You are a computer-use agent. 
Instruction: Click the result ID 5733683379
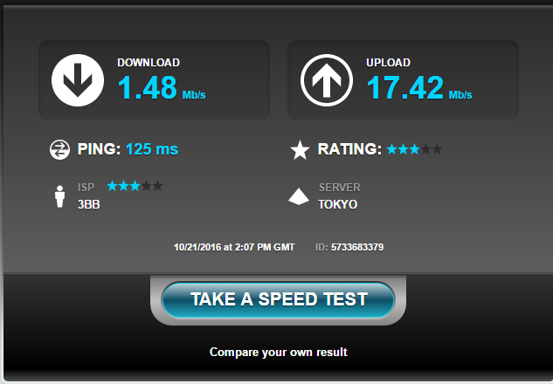(x=357, y=247)
